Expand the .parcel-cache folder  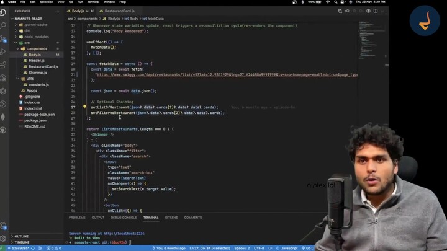pyautogui.click(x=36, y=25)
